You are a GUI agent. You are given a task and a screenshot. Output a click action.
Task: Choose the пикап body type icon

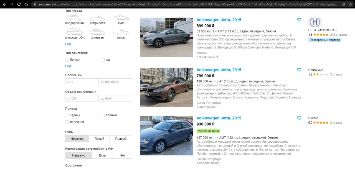tap(121, 32)
